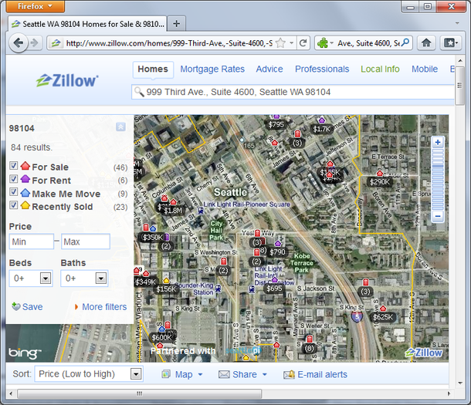The width and height of the screenshot is (471, 405).
Task: Open the Local Info tab
Action: click(x=380, y=69)
